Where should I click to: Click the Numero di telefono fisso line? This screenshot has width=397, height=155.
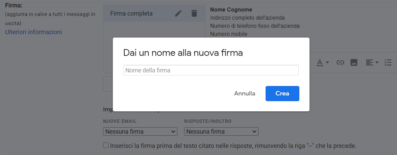(x=255, y=26)
